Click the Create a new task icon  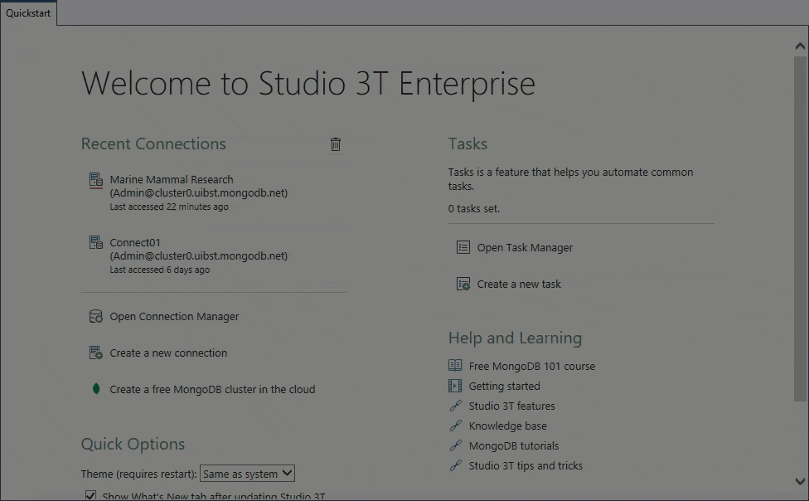tap(463, 285)
